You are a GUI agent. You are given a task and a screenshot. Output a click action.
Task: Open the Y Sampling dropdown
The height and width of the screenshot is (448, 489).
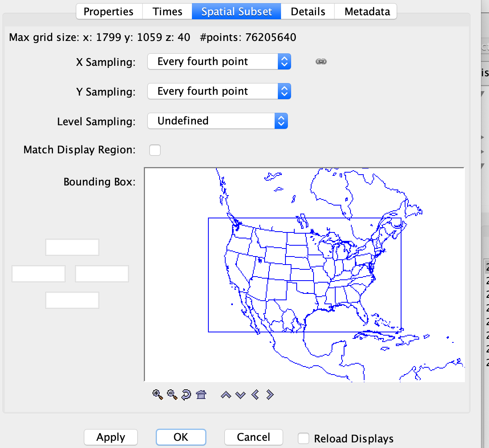(x=219, y=92)
